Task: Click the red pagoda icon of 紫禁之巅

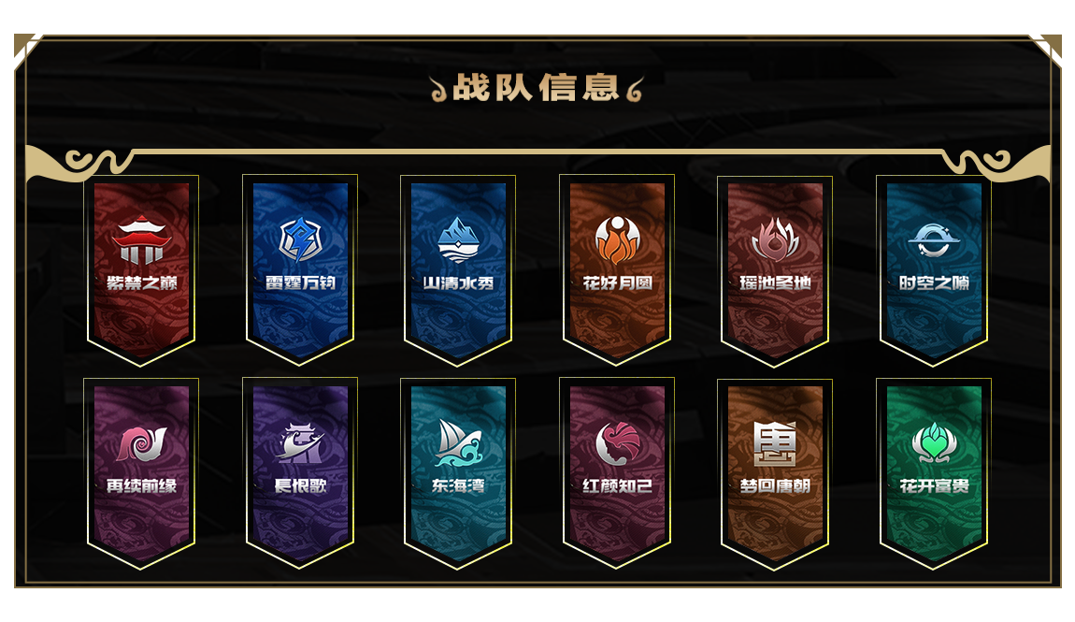Action: coord(141,240)
